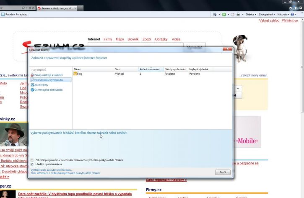The height and width of the screenshot is (198, 304).
Task: Open Videa search tab on Seznam
Action: 176,39
